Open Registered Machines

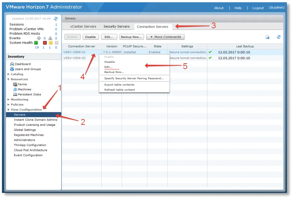point(29,135)
